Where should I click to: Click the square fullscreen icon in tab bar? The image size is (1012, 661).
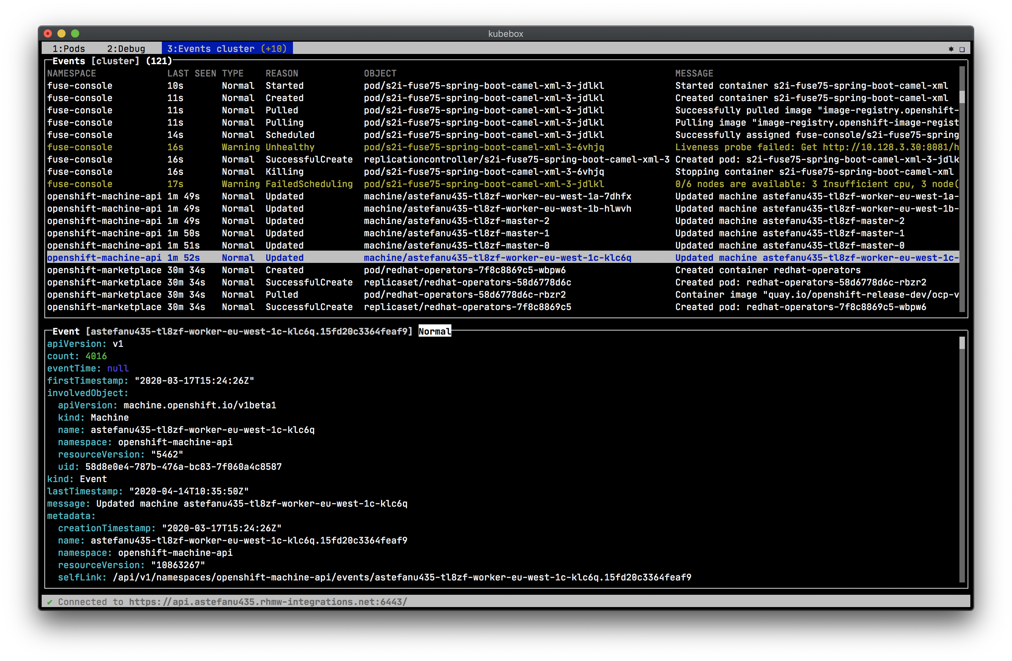pyautogui.click(x=962, y=49)
